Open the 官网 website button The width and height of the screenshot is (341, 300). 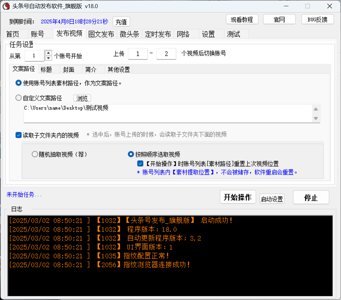coord(279,20)
